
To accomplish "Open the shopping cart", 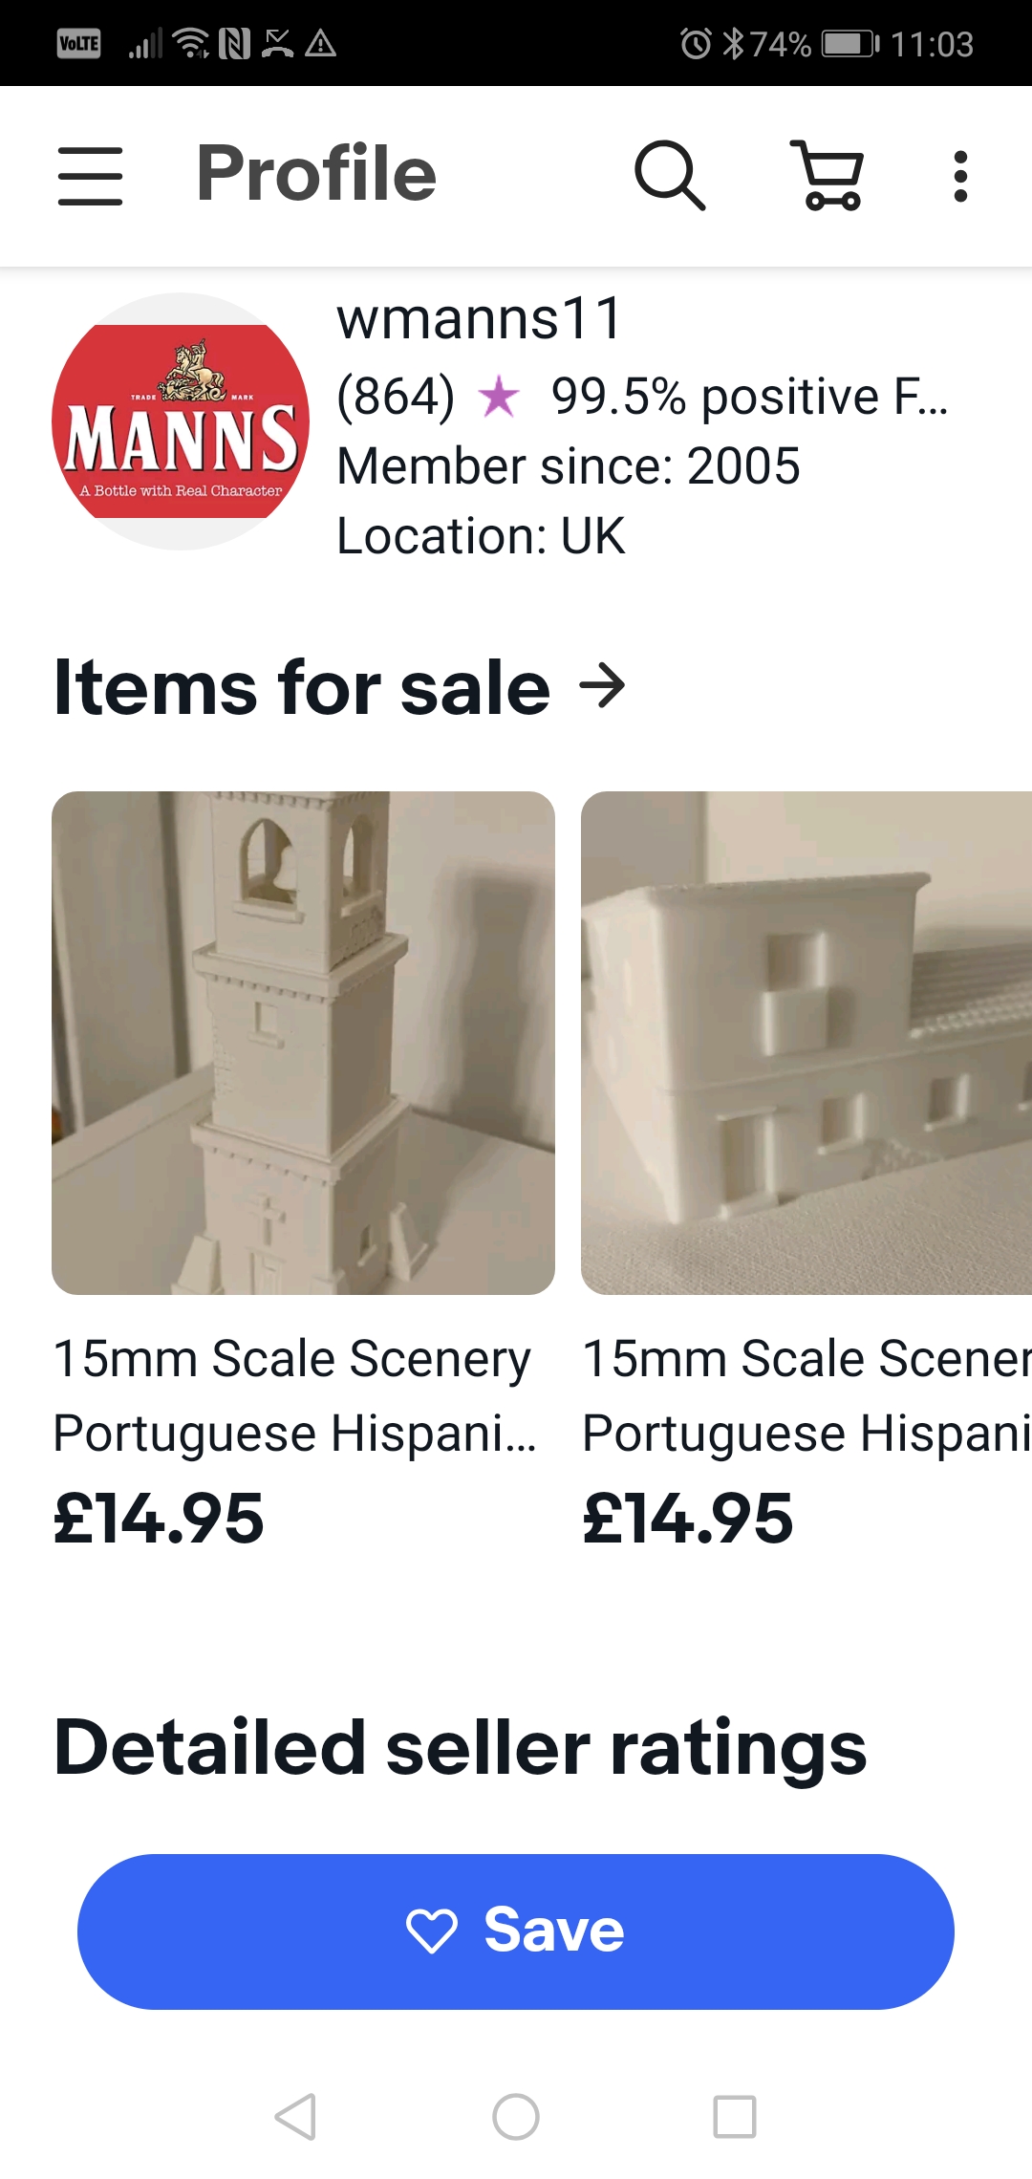I will (x=828, y=175).
